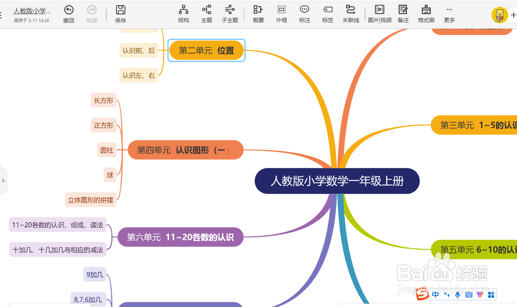Image resolution: width=517 pixels, height=307 pixels.
Task: Select the central node 人教版小学数学一年级上册
Action: [x=337, y=181]
